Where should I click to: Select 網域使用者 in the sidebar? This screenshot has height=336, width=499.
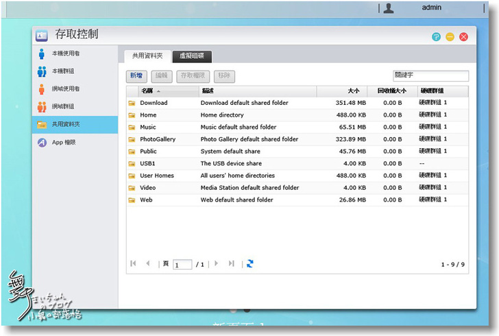[66, 89]
